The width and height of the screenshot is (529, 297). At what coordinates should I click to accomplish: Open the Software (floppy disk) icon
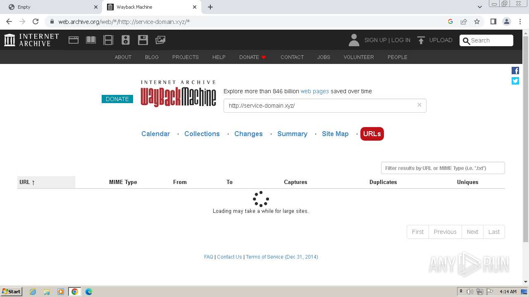[143, 40]
